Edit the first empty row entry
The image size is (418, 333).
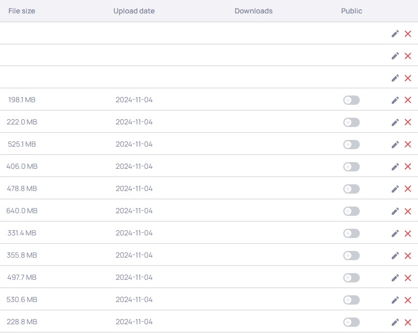click(395, 34)
